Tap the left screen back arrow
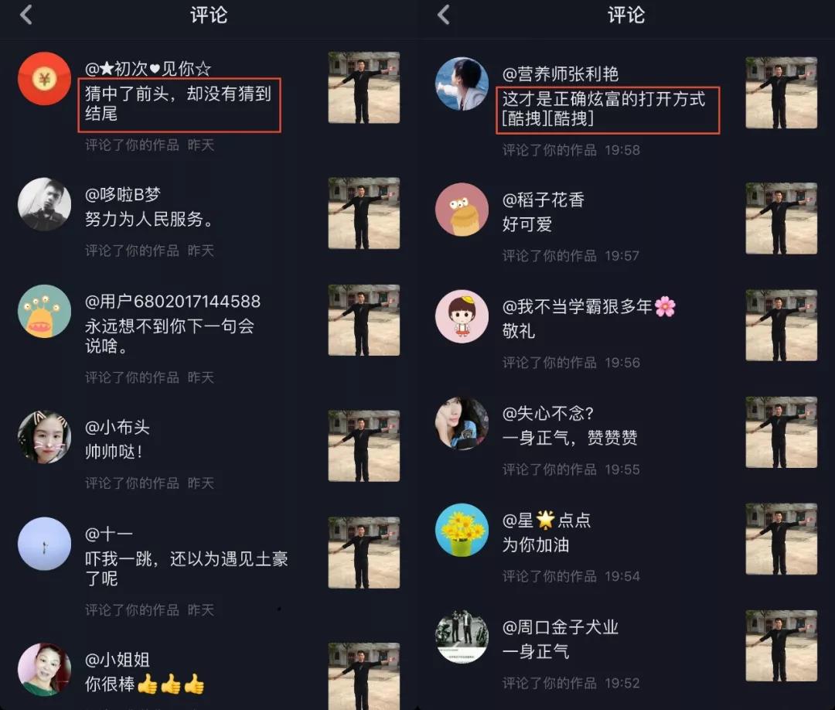 point(26,15)
